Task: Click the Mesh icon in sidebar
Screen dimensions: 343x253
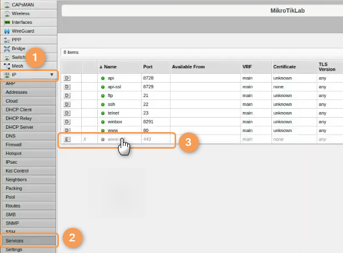Action: (x=7, y=66)
